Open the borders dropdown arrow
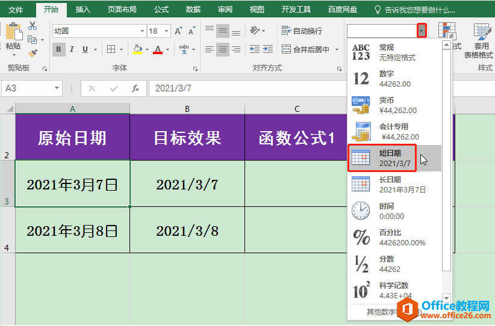The image size is (495, 326). point(121,49)
